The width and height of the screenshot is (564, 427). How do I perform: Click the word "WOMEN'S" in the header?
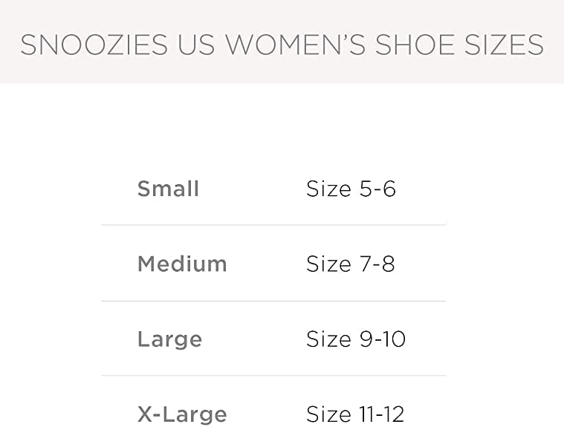click(296, 45)
